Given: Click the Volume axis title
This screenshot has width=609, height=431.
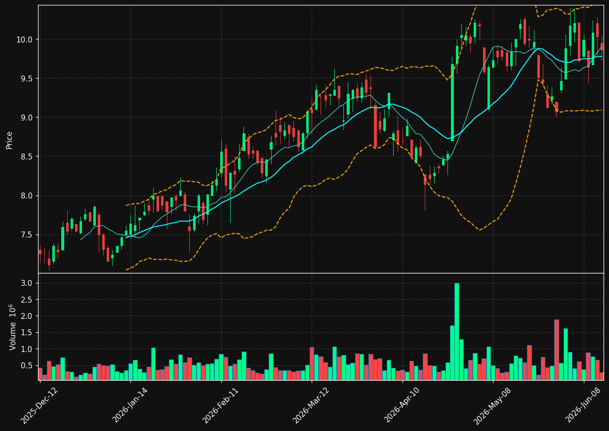Looking at the screenshot, I should click(x=12, y=327).
